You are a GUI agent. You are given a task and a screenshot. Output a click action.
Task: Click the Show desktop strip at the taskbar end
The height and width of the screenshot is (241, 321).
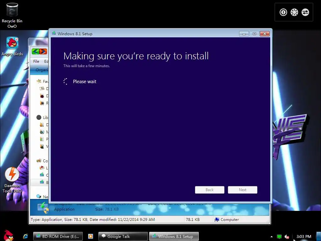click(318, 236)
